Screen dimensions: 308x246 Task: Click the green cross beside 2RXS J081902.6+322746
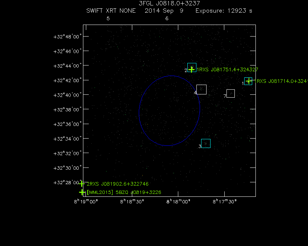point(82,184)
